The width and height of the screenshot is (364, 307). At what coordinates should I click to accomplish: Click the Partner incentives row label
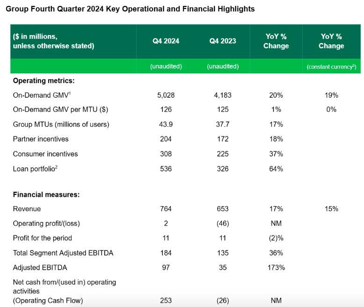point(41,139)
